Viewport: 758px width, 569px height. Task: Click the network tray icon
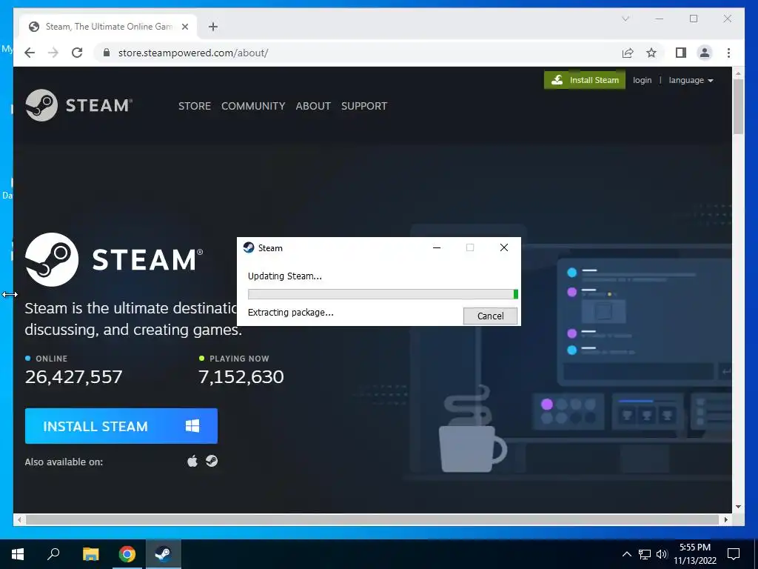pos(645,554)
